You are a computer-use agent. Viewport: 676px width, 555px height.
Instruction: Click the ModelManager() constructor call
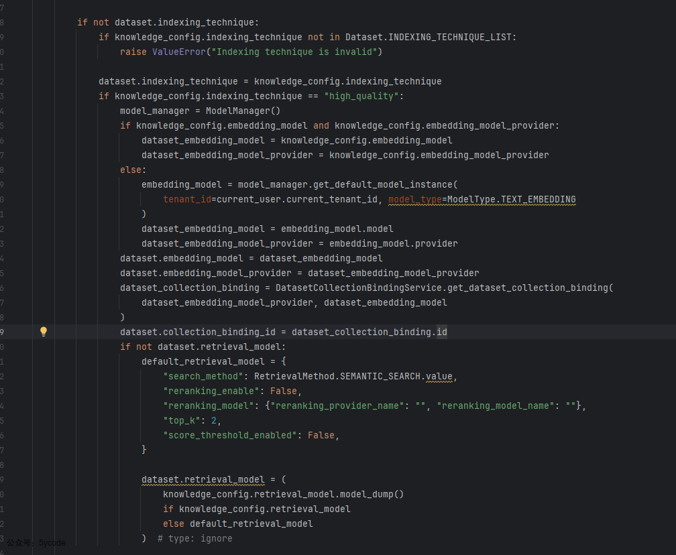(243, 111)
